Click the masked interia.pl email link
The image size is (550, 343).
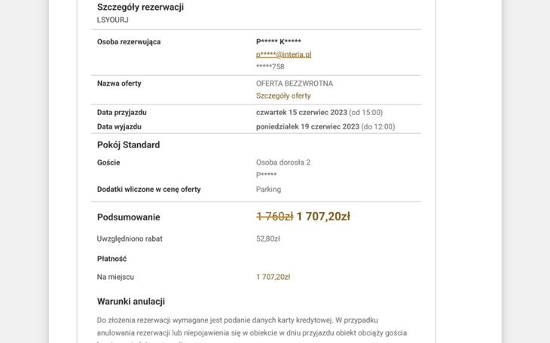[x=283, y=54]
